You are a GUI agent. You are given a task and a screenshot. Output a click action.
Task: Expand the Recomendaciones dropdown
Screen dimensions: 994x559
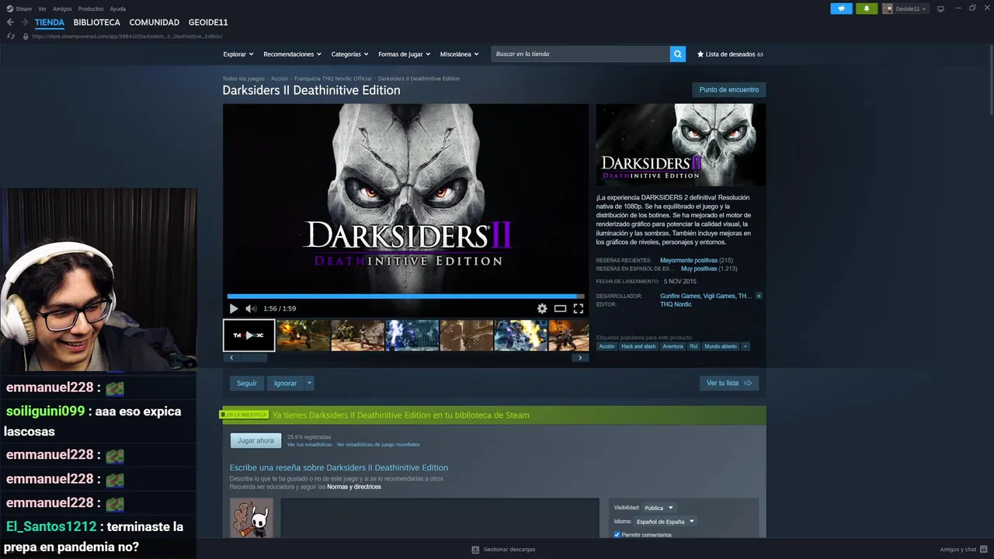[293, 54]
